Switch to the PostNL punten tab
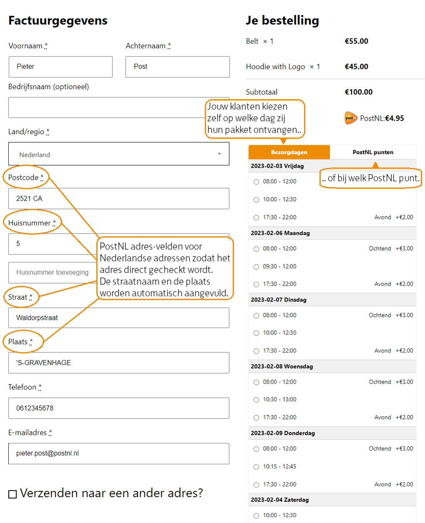This screenshot has width=425, height=523. click(x=373, y=152)
